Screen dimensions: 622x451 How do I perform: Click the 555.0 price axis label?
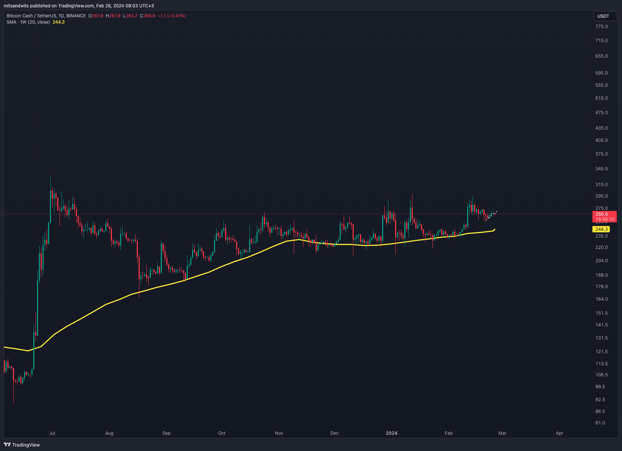point(602,85)
